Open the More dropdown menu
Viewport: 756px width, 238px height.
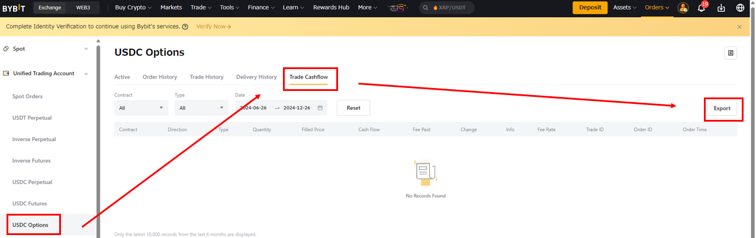pos(368,8)
